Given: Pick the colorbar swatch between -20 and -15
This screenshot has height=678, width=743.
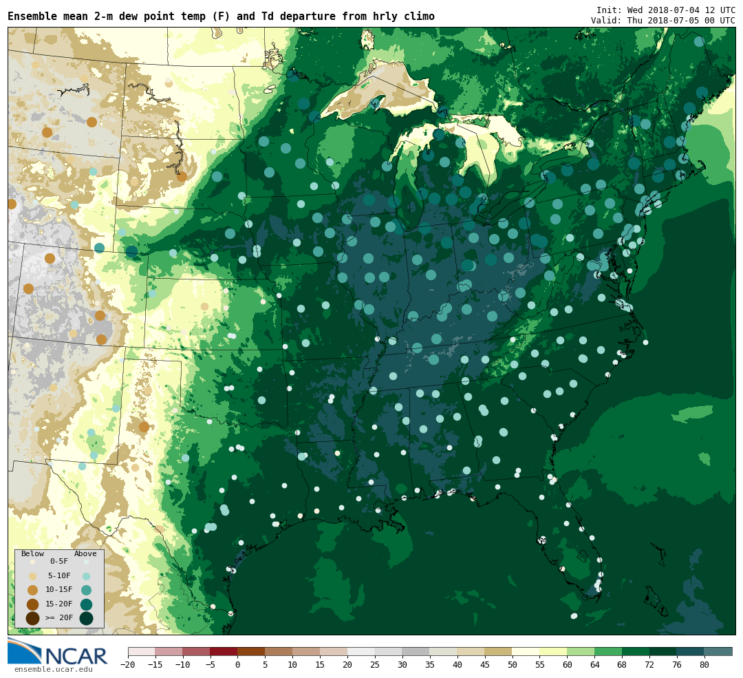Looking at the screenshot, I should point(142,651).
